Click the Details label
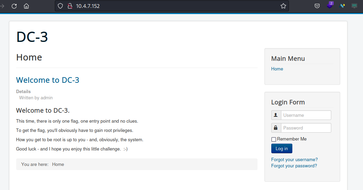The height and width of the screenshot is (190, 363). pyautogui.click(x=23, y=91)
